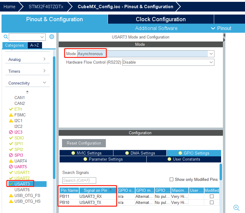Enable Show only Modified Pins checkbox
245x213 pixels.
pyautogui.click(x=171, y=179)
